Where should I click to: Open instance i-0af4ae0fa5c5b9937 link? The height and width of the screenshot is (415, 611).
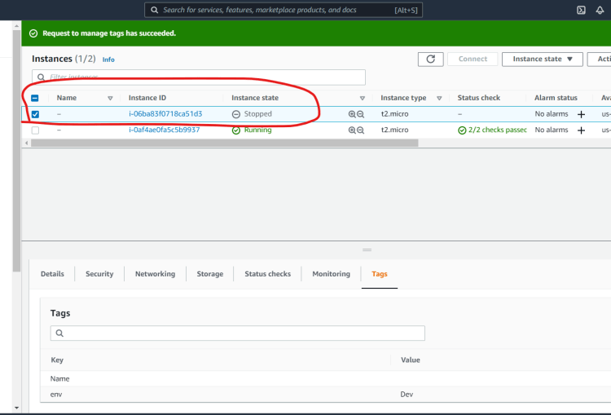(165, 130)
